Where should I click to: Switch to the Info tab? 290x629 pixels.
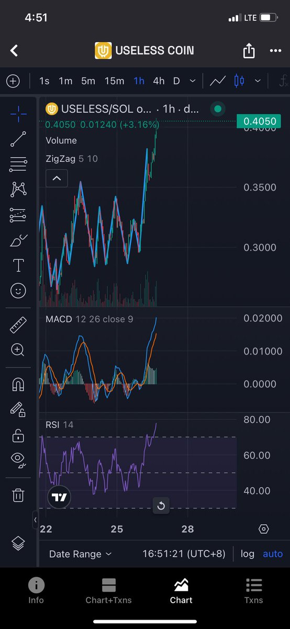[x=36, y=590]
